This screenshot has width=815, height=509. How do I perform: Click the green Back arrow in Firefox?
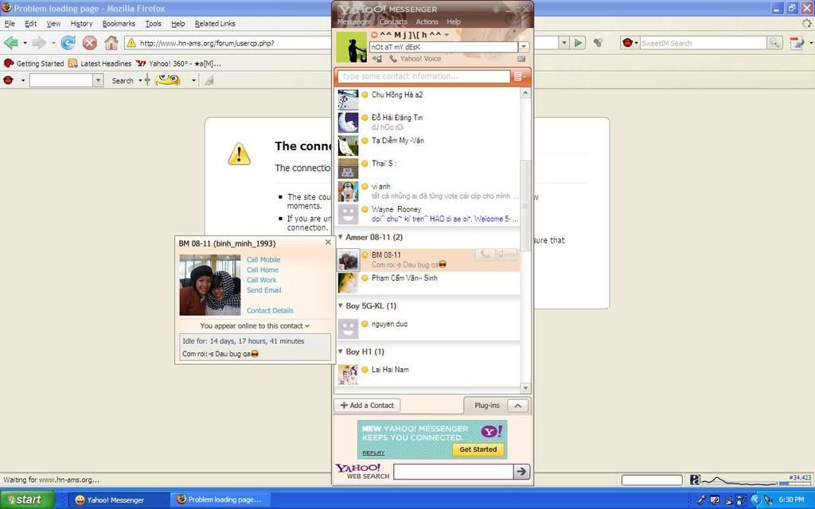(x=11, y=43)
